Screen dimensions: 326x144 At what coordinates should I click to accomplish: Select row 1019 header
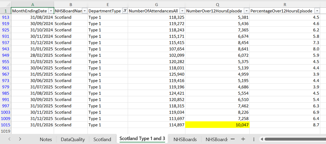pos(5,131)
